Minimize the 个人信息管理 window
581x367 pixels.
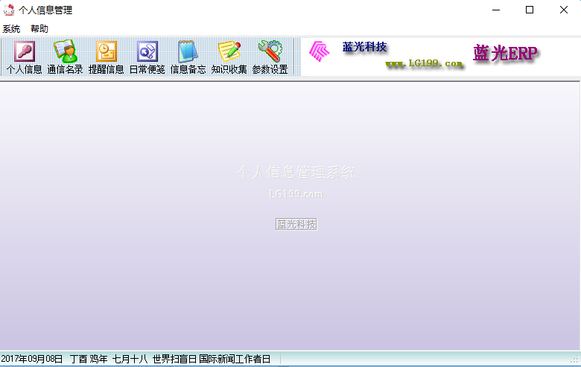tap(495, 10)
